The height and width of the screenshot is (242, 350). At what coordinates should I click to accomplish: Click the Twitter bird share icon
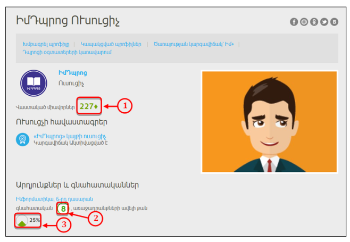pos(324,22)
